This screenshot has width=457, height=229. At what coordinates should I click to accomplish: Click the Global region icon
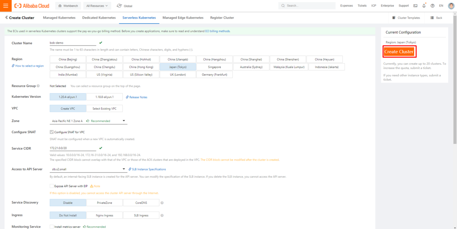click(x=119, y=6)
